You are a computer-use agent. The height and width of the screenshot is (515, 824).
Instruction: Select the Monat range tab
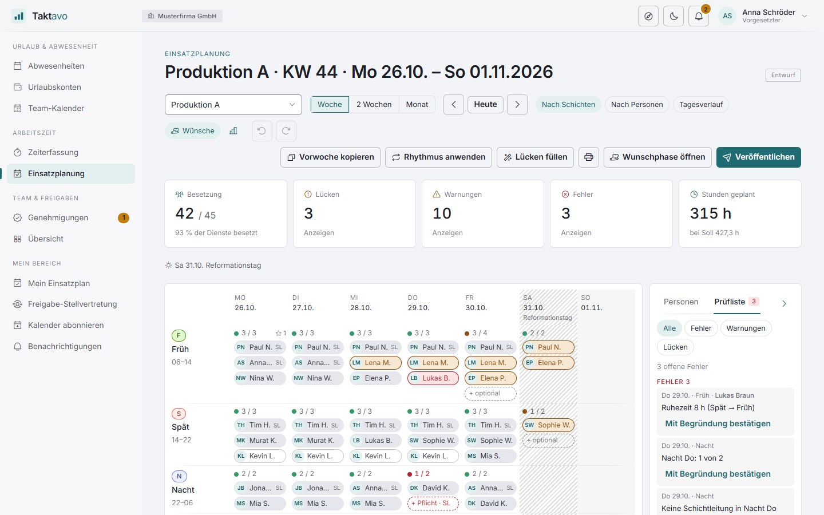417,105
